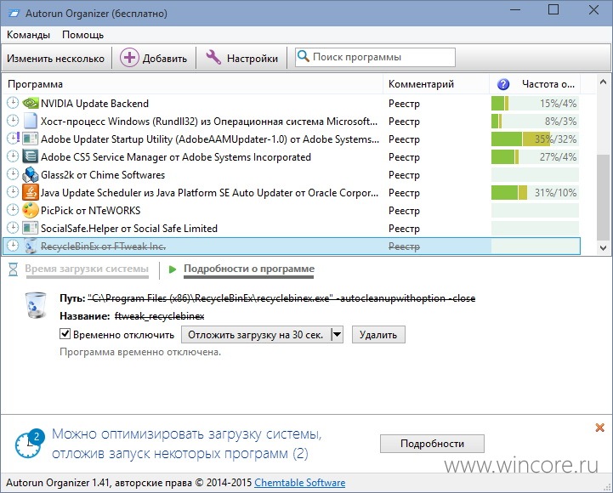This screenshot has width=613, height=493.
Task: Click the clock icon beside Glass2k
Action: 13,174
